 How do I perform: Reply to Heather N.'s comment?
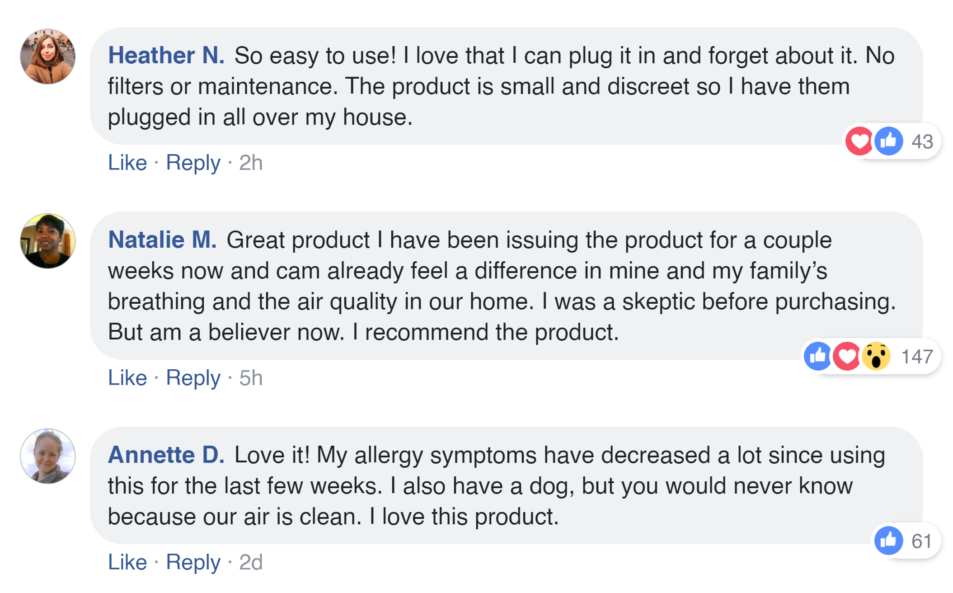click(193, 163)
